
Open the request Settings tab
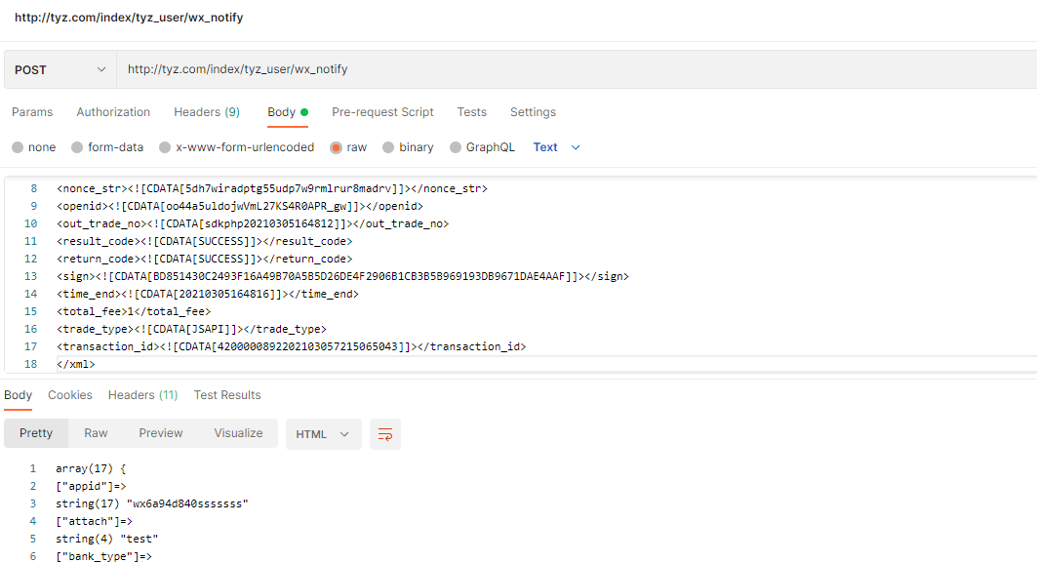pyautogui.click(x=533, y=112)
